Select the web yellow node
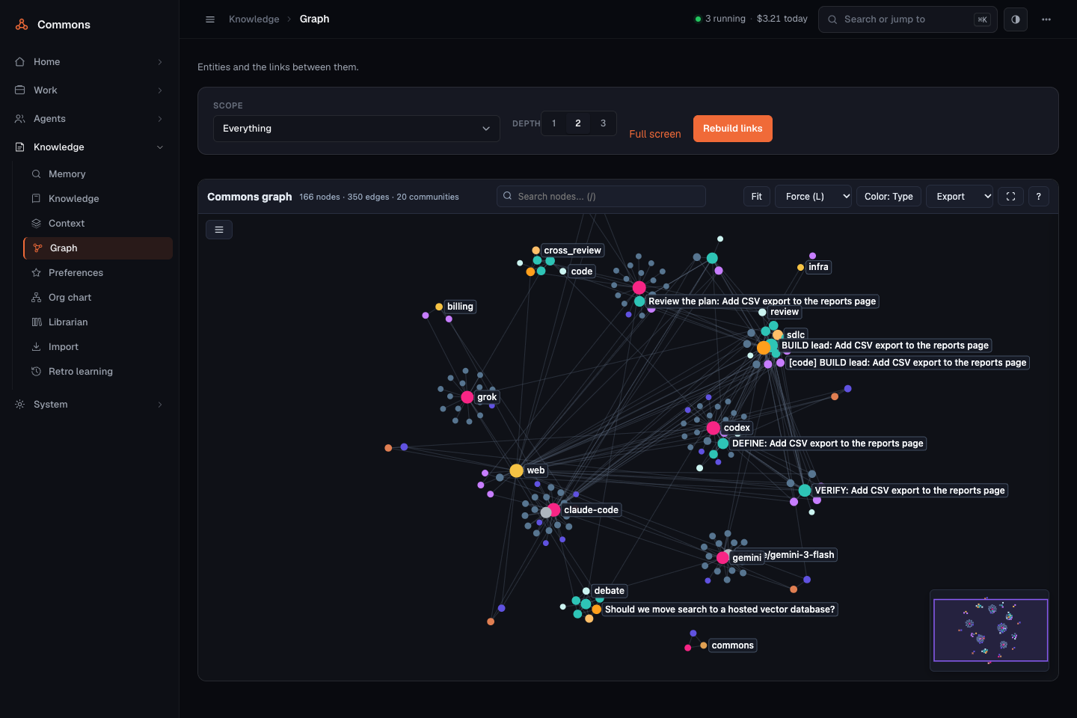The height and width of the screenshot is (718, 1077). 516,470
